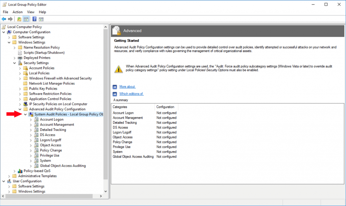Select the Policy-based QoS chart icon
Image resolution: width=346 pixels, height=206 pixels.
pos(20,171)
